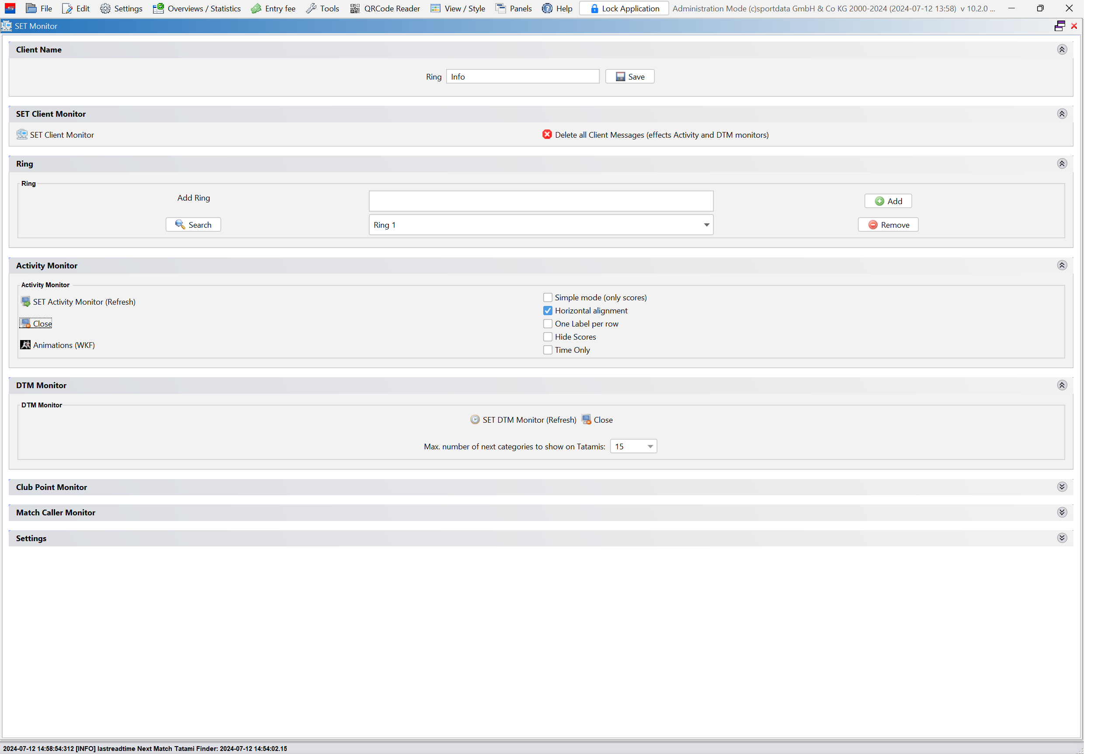
Task: Enable Hide Scores checkbox
Action: pyautogui.click(x=548, y=337)
